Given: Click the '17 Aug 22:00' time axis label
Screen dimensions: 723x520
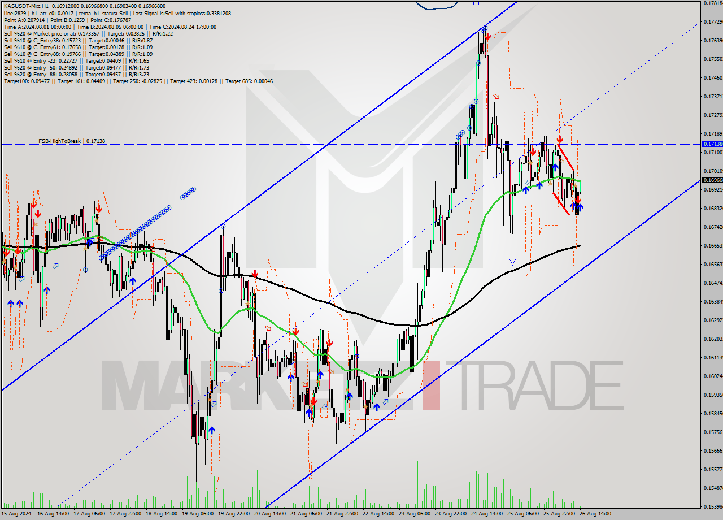Looking at the screenshot, I should 125,514.
